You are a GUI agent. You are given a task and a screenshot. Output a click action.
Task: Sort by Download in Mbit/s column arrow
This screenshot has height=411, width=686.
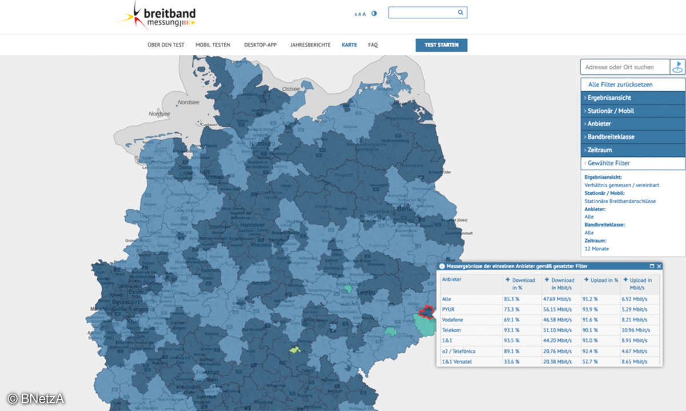click(x=547, y=280)
